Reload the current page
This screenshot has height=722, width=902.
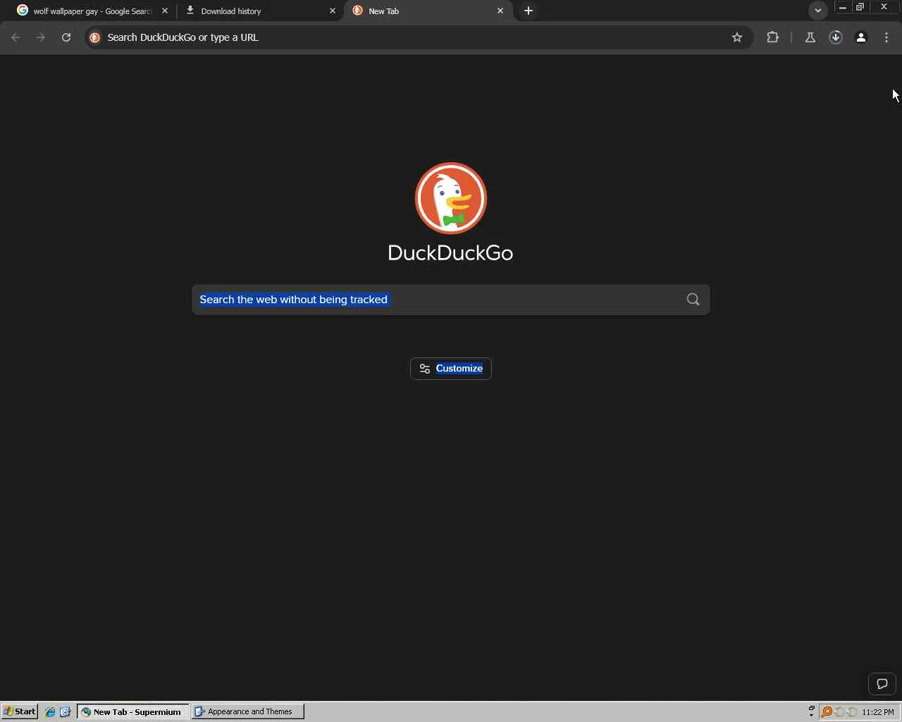(66, 37)
